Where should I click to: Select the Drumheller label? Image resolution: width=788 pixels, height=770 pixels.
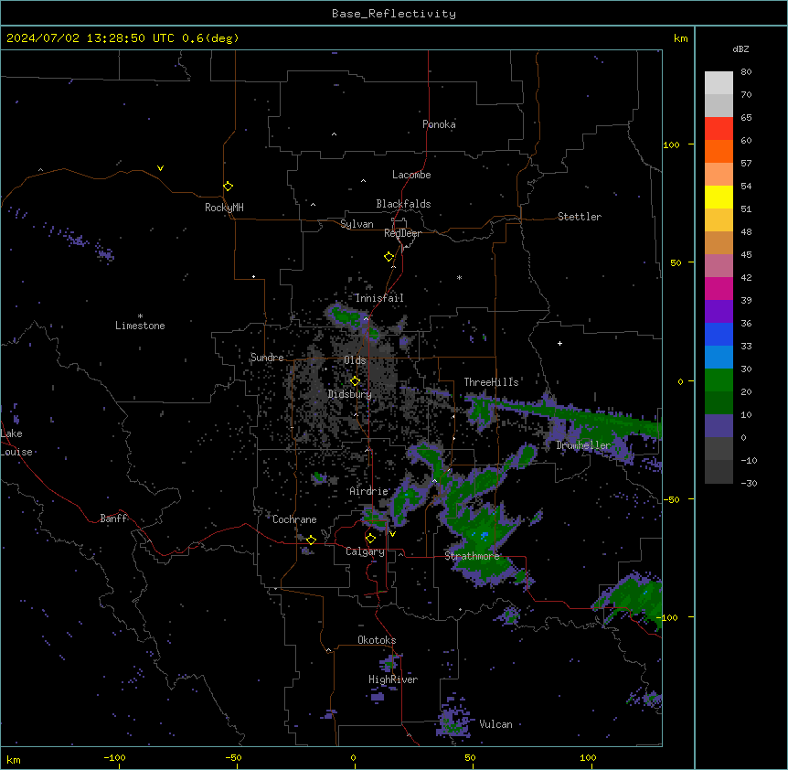coord(583,445)
